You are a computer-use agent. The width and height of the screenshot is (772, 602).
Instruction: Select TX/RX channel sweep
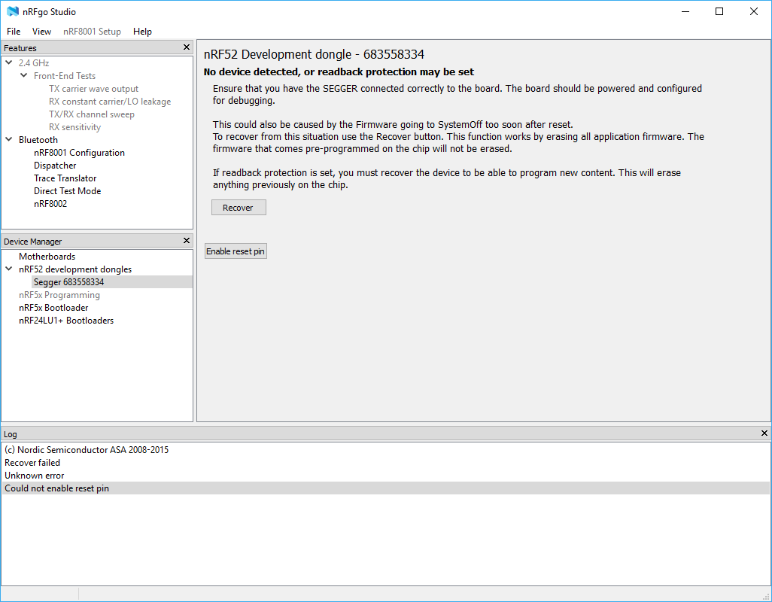[x=92, y=114]
